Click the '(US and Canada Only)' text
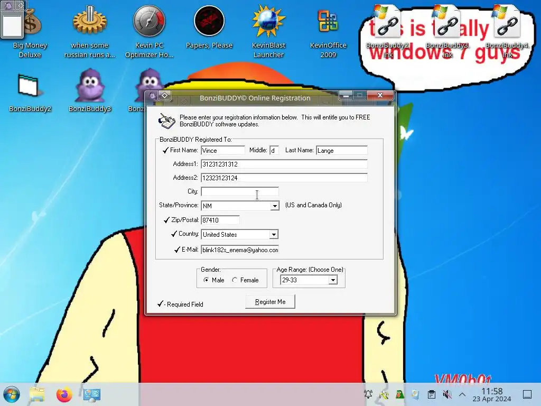The image size is (541, 406). [313, 205]
